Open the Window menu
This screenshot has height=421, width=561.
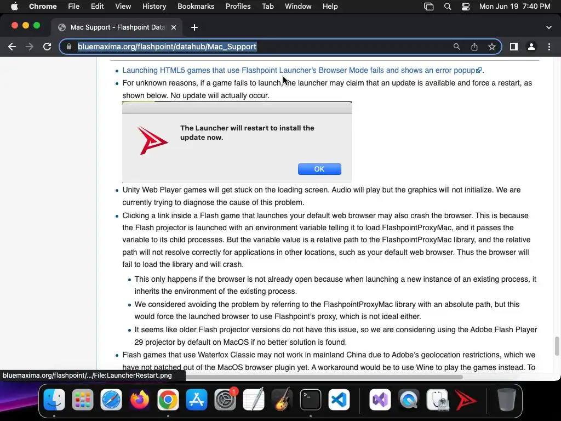pos(298,7)
